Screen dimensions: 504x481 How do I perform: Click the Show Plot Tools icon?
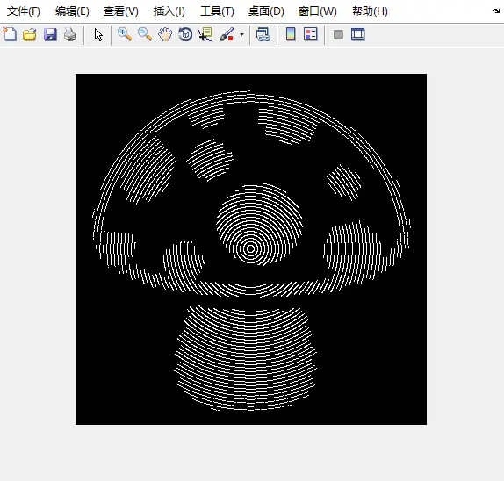click(357, 34)
